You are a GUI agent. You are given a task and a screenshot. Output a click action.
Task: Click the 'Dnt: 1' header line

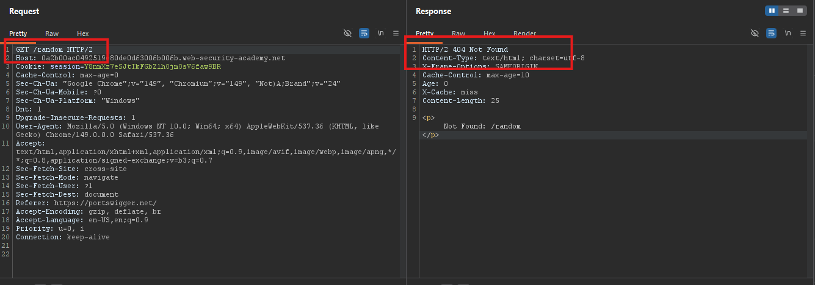pyautogui.click(x=29, y=109)
